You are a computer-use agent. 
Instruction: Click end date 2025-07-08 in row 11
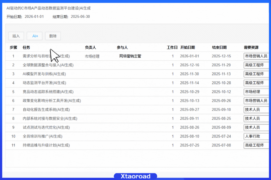click(221, 145)
